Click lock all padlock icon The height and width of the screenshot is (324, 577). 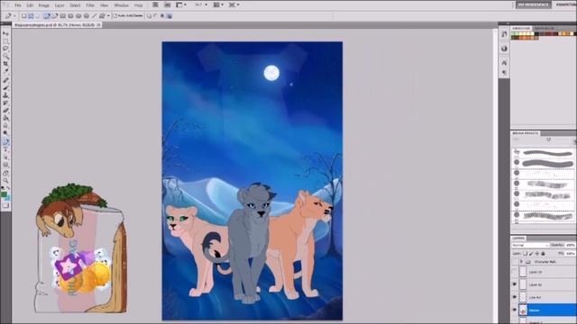pos(543,254)
